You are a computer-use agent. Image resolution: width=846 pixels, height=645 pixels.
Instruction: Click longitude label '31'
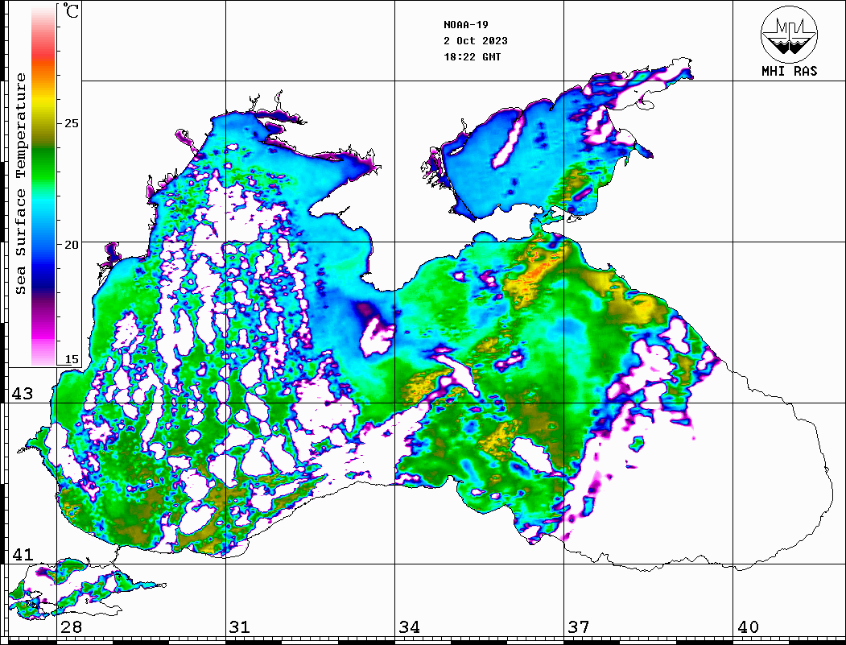tap(240, 627)
